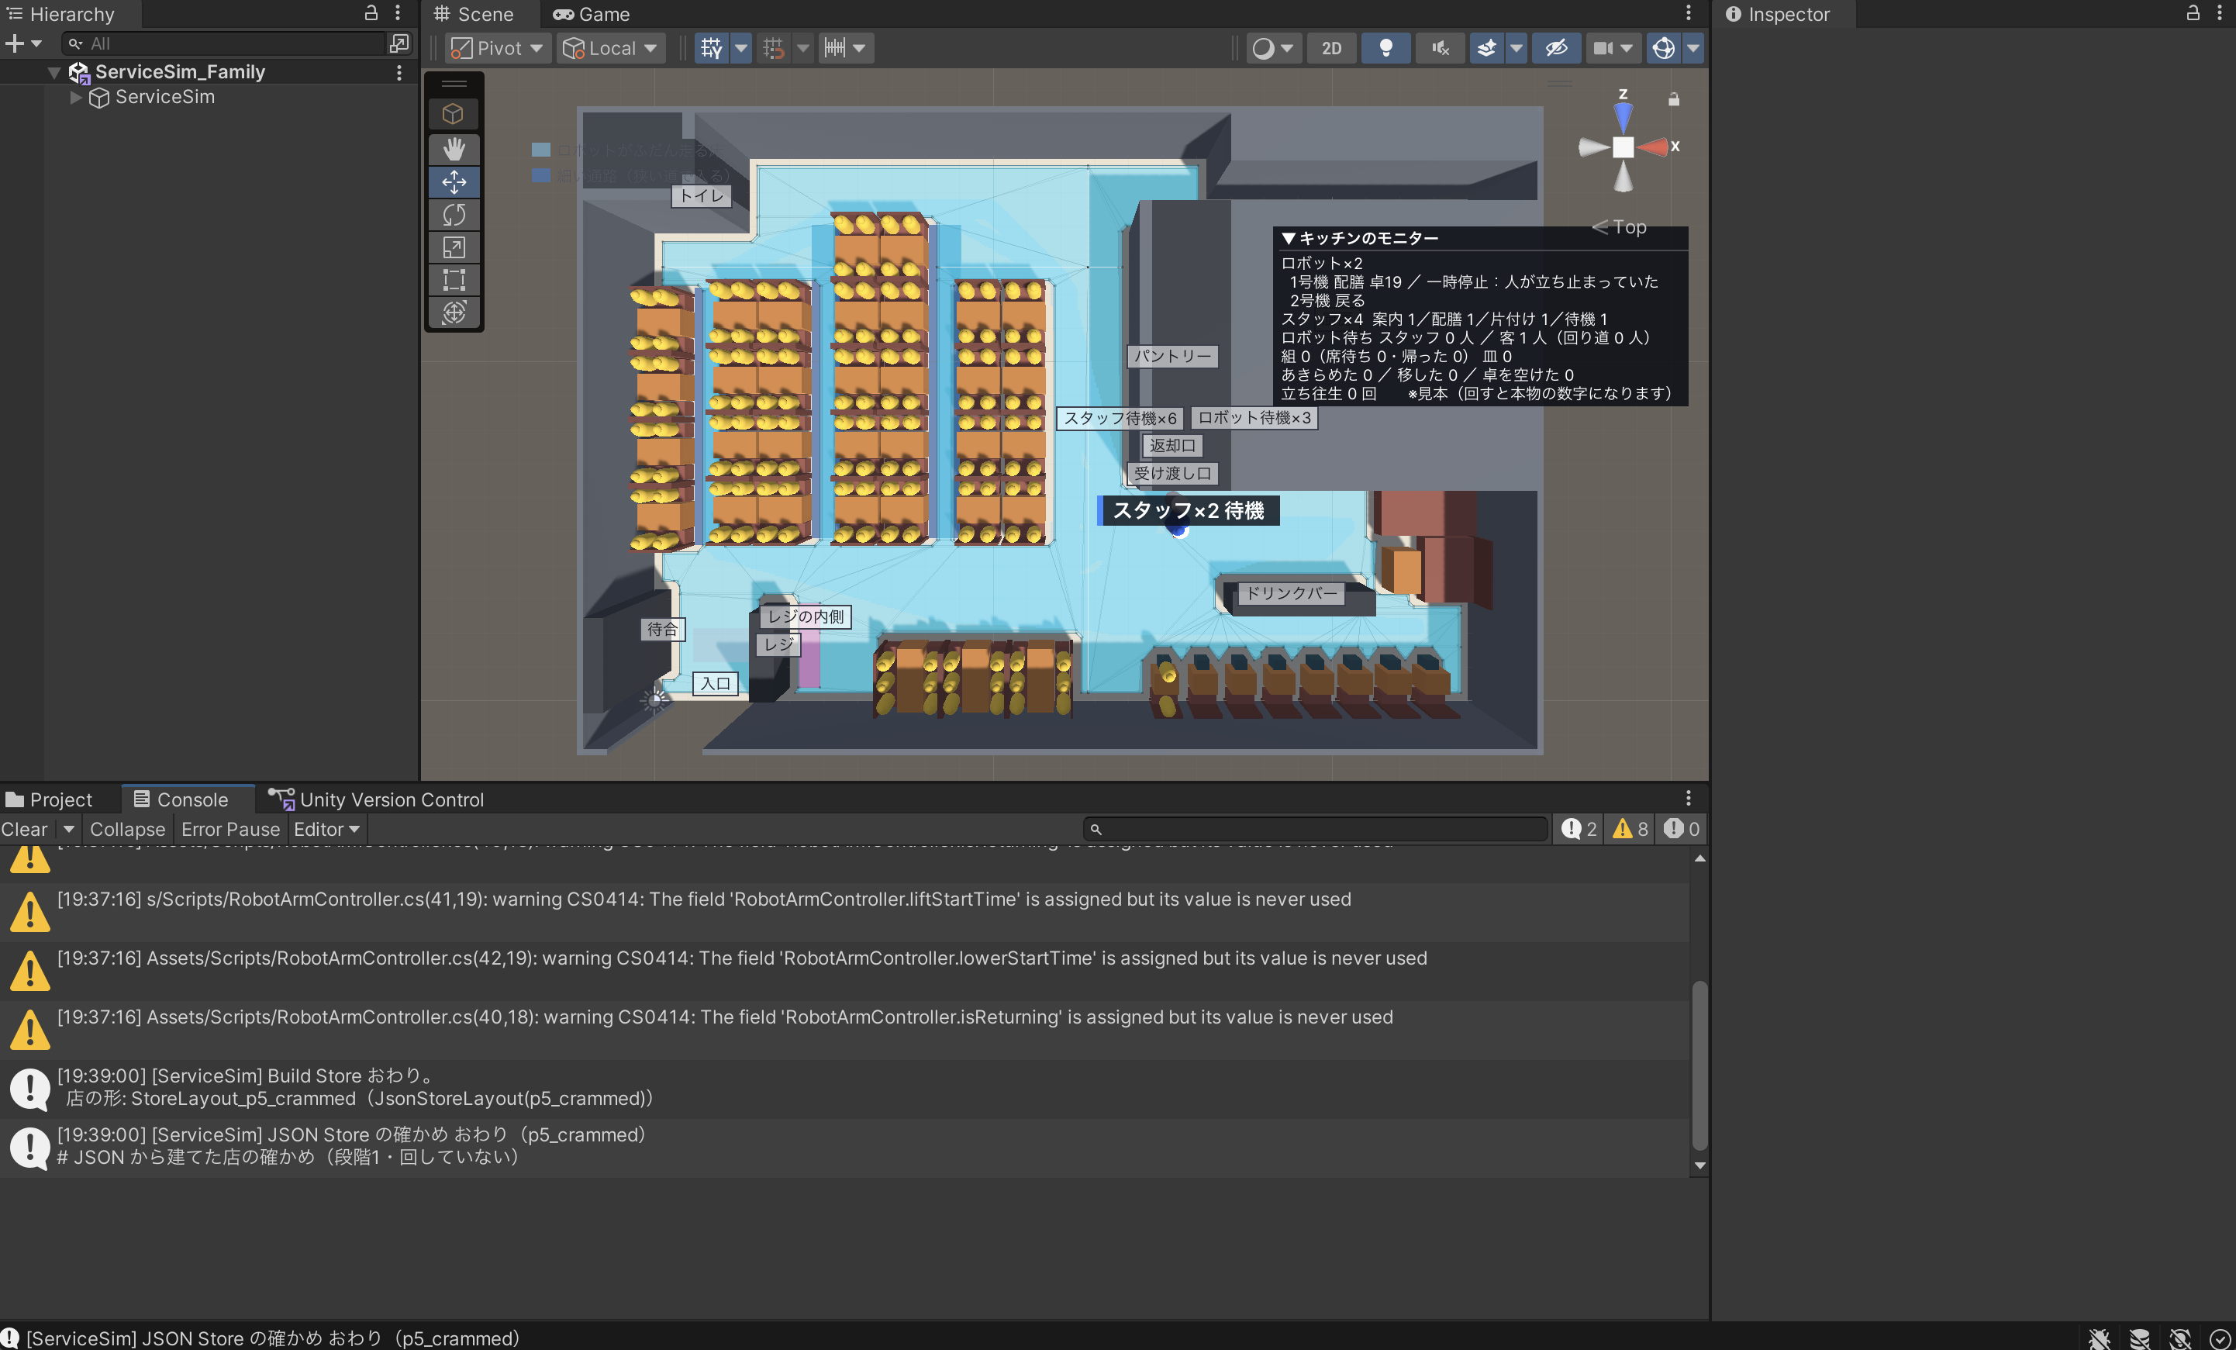Open ServiceSim_Family scene options menu
2236x1350 pixels.
(x=399, y=73)
